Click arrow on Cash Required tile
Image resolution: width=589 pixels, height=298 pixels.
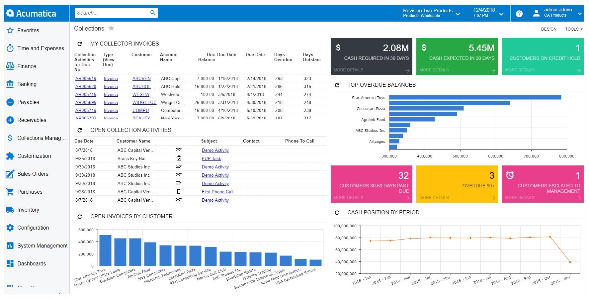click(408, 70)
